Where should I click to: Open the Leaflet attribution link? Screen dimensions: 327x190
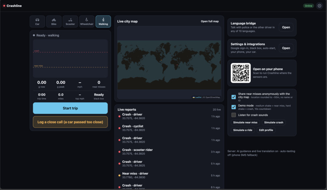[x=198, y=97]
